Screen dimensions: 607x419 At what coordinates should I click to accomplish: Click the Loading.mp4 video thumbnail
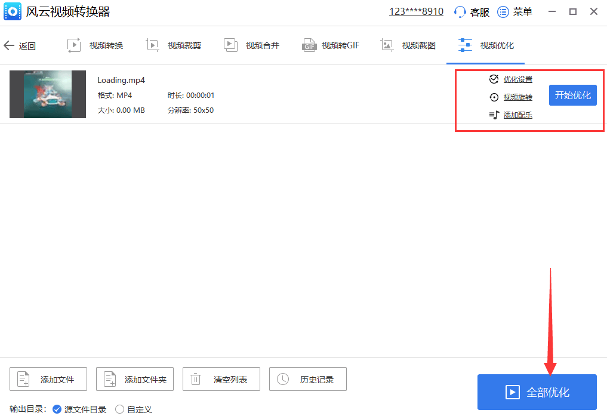point(48,94)
